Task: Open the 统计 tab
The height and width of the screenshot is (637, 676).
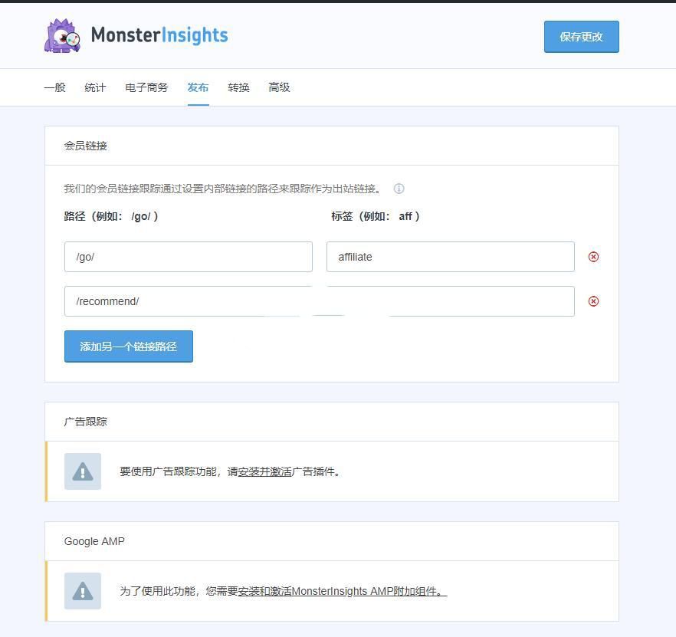Action: point(95,87)
